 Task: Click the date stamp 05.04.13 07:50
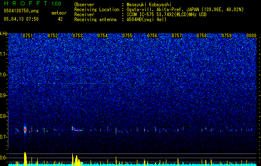click(21, 19)
